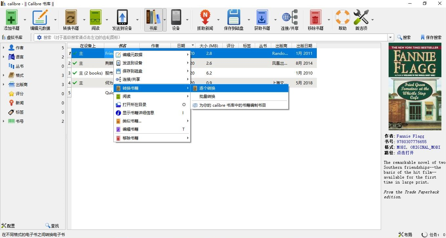Click the 添加书籍 (Add books) toolbar icon
This screenshot has width=446, height=238.
11,20
